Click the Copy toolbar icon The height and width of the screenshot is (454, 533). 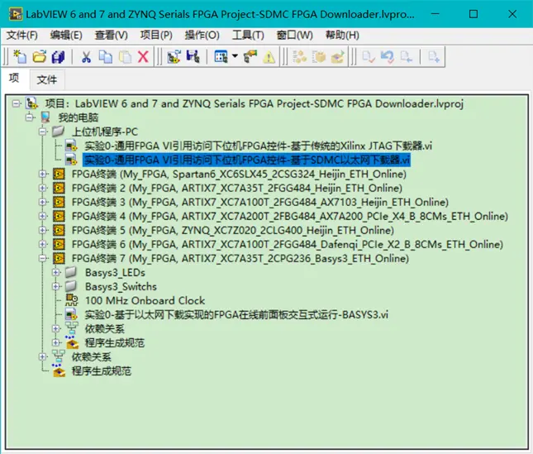106,56
